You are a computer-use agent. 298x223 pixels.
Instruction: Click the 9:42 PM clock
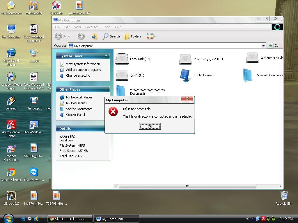click(286, 219)
